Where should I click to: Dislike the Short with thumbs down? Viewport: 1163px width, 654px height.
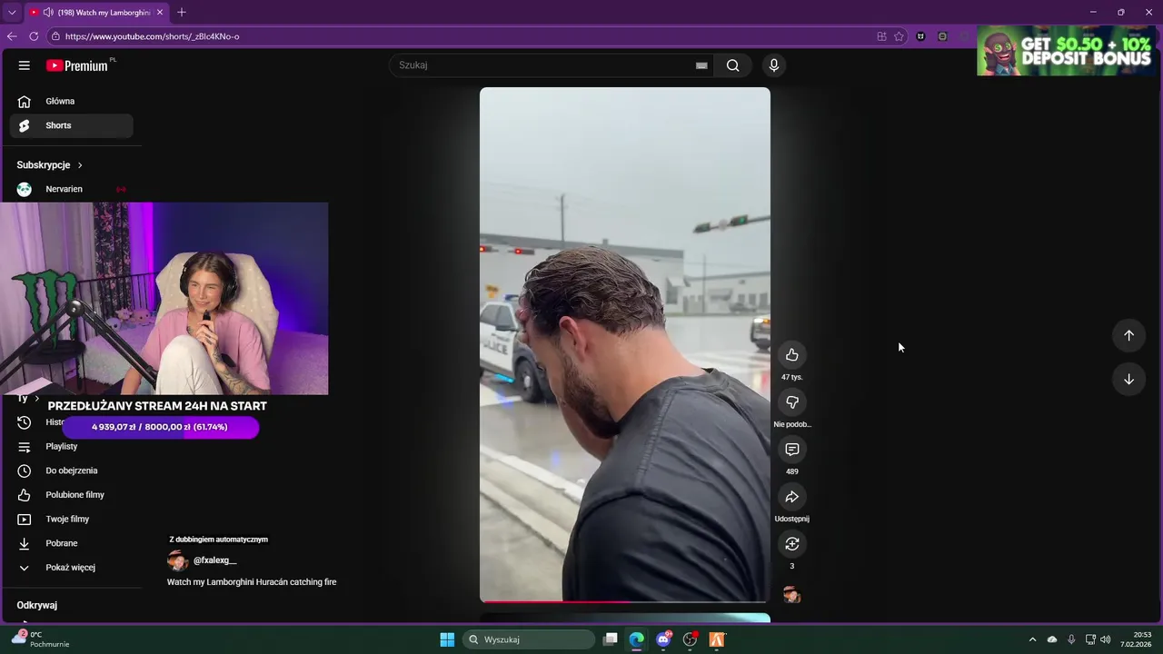click(792, 402)
